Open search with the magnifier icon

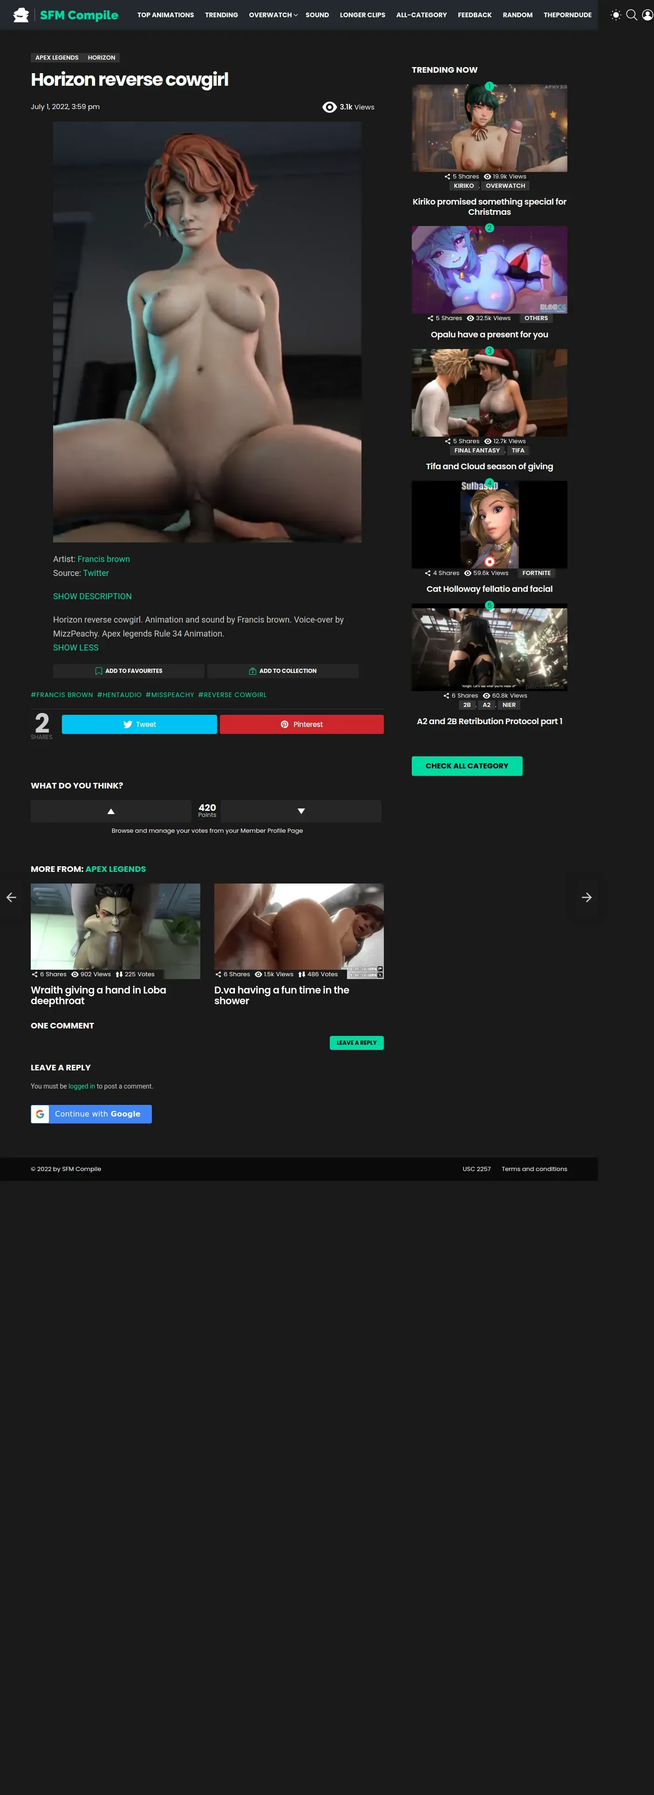tap(632, 14)
